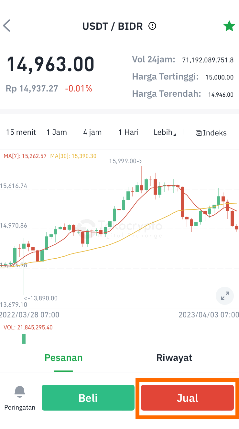The width and height of the screenshot is (239, 429).
Task: Click the Harga Tertinggi value 15,000.00
Action: (220, 77)
